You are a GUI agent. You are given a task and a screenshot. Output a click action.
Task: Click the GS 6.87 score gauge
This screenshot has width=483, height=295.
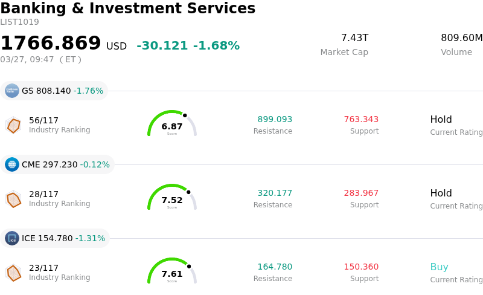pyautogui.click(x=172, y=124)
